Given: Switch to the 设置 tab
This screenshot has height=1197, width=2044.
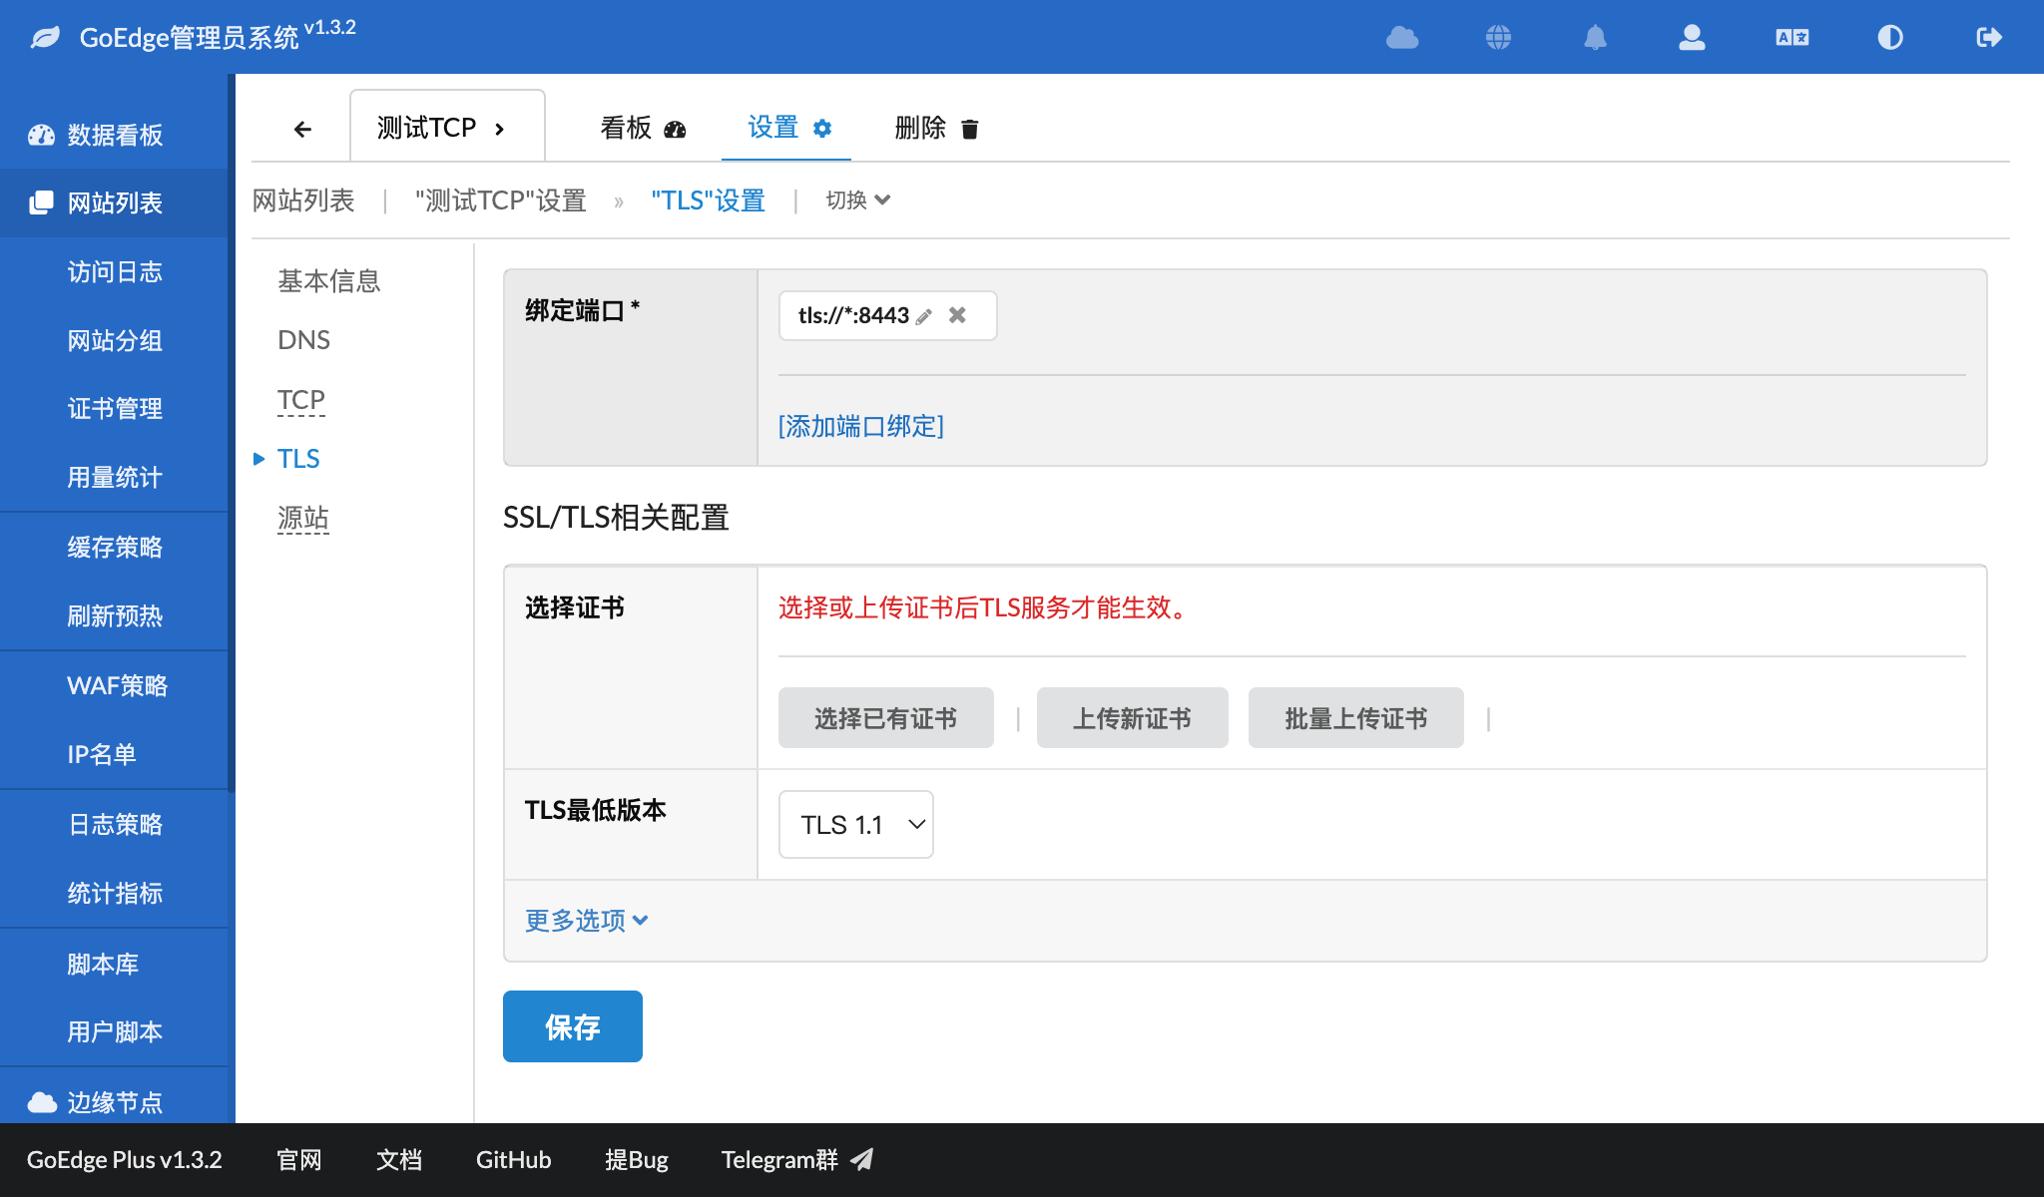Looking at the screenshot, I should 788,128.
